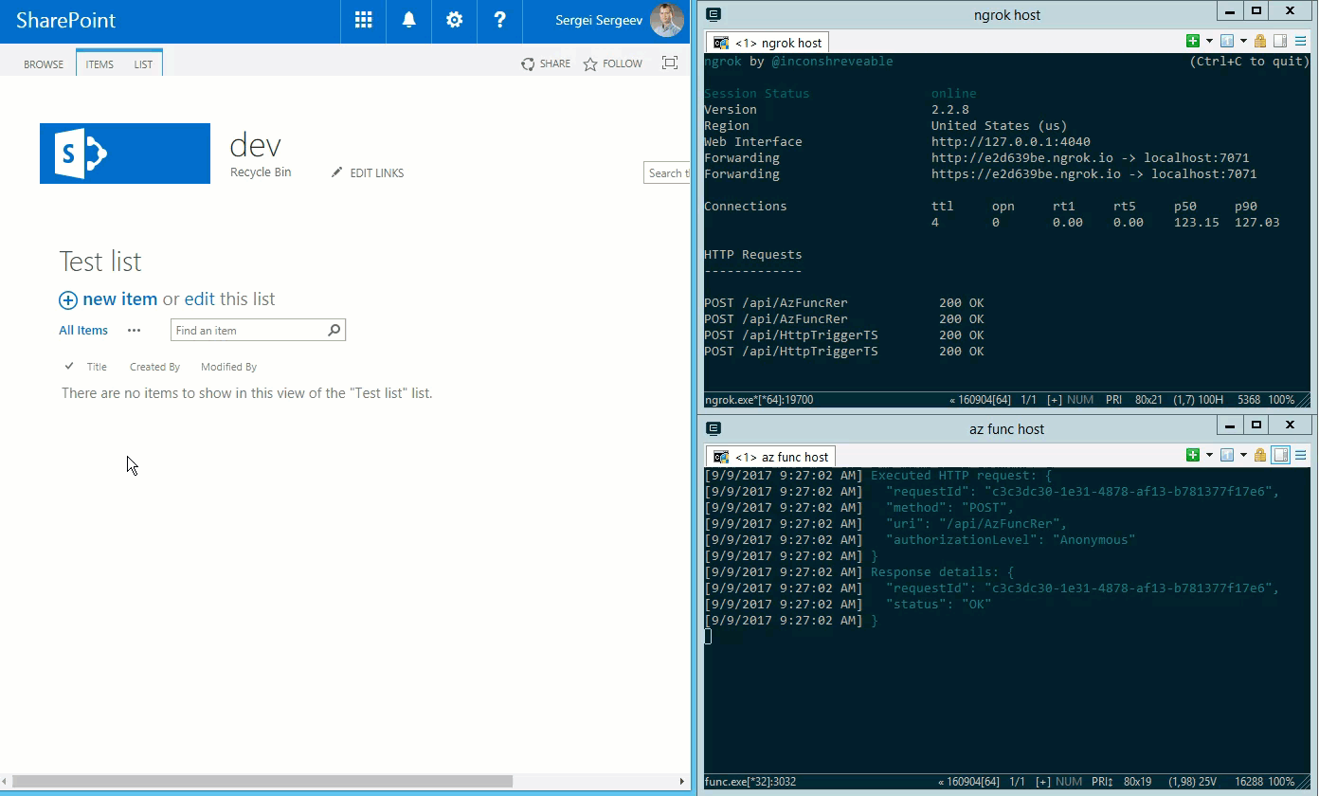Toggle the scroll panel icon in ngrok host
Viewport: 1319px width, 796px height.
pos(1280,41)
